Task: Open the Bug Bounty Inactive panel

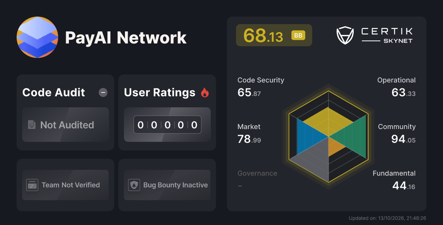Action: tap(167, 185)
